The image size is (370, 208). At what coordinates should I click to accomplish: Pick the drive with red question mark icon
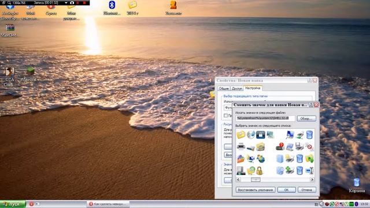280,147
